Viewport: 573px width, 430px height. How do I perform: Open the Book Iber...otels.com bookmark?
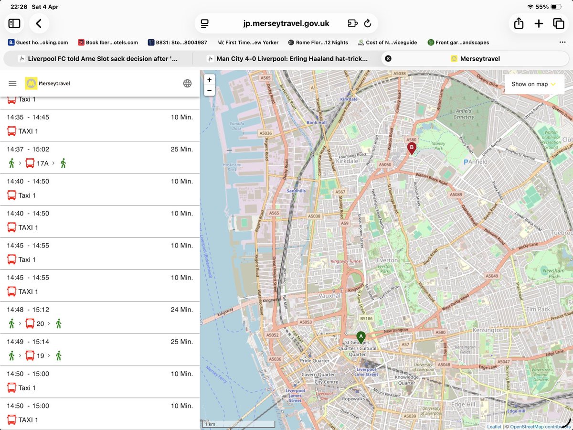107,43
